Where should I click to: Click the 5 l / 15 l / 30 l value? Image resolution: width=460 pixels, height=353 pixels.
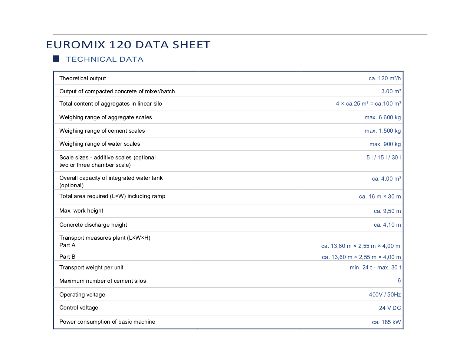[383, 158]
